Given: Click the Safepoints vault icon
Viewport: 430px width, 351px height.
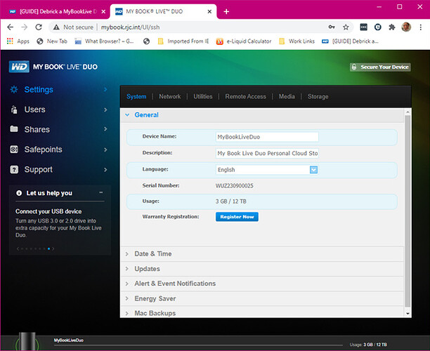Looking at the screenshot, I should [x=14, y=150].
